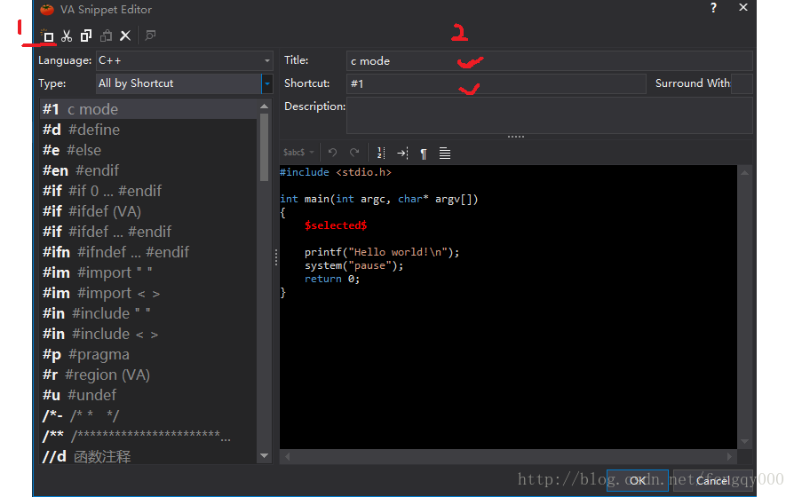
Task: Open the Language C++ dropdown
Action: point(185,60)
